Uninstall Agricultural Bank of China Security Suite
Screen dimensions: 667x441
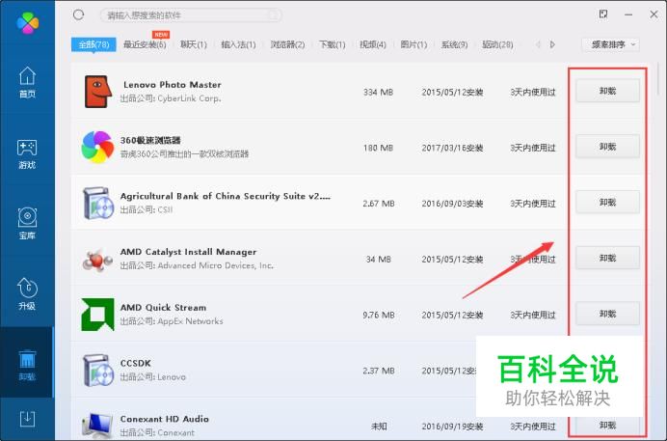click(607, 203)
